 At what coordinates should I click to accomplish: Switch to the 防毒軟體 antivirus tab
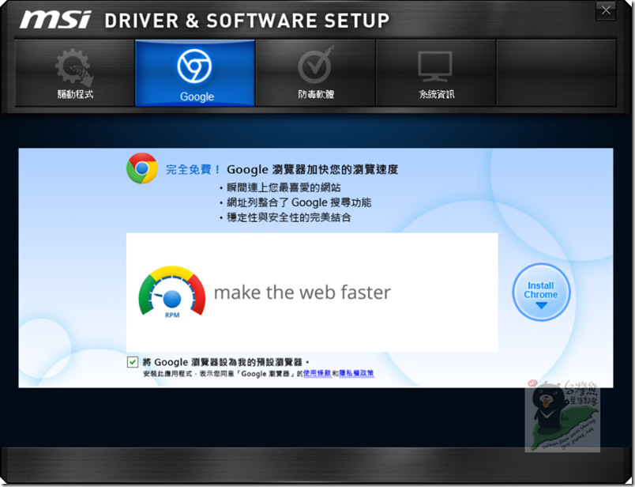[x=315, y=73]
